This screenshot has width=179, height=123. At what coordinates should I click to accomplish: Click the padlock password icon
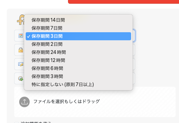pyautogui.click(x=21, y=50)
